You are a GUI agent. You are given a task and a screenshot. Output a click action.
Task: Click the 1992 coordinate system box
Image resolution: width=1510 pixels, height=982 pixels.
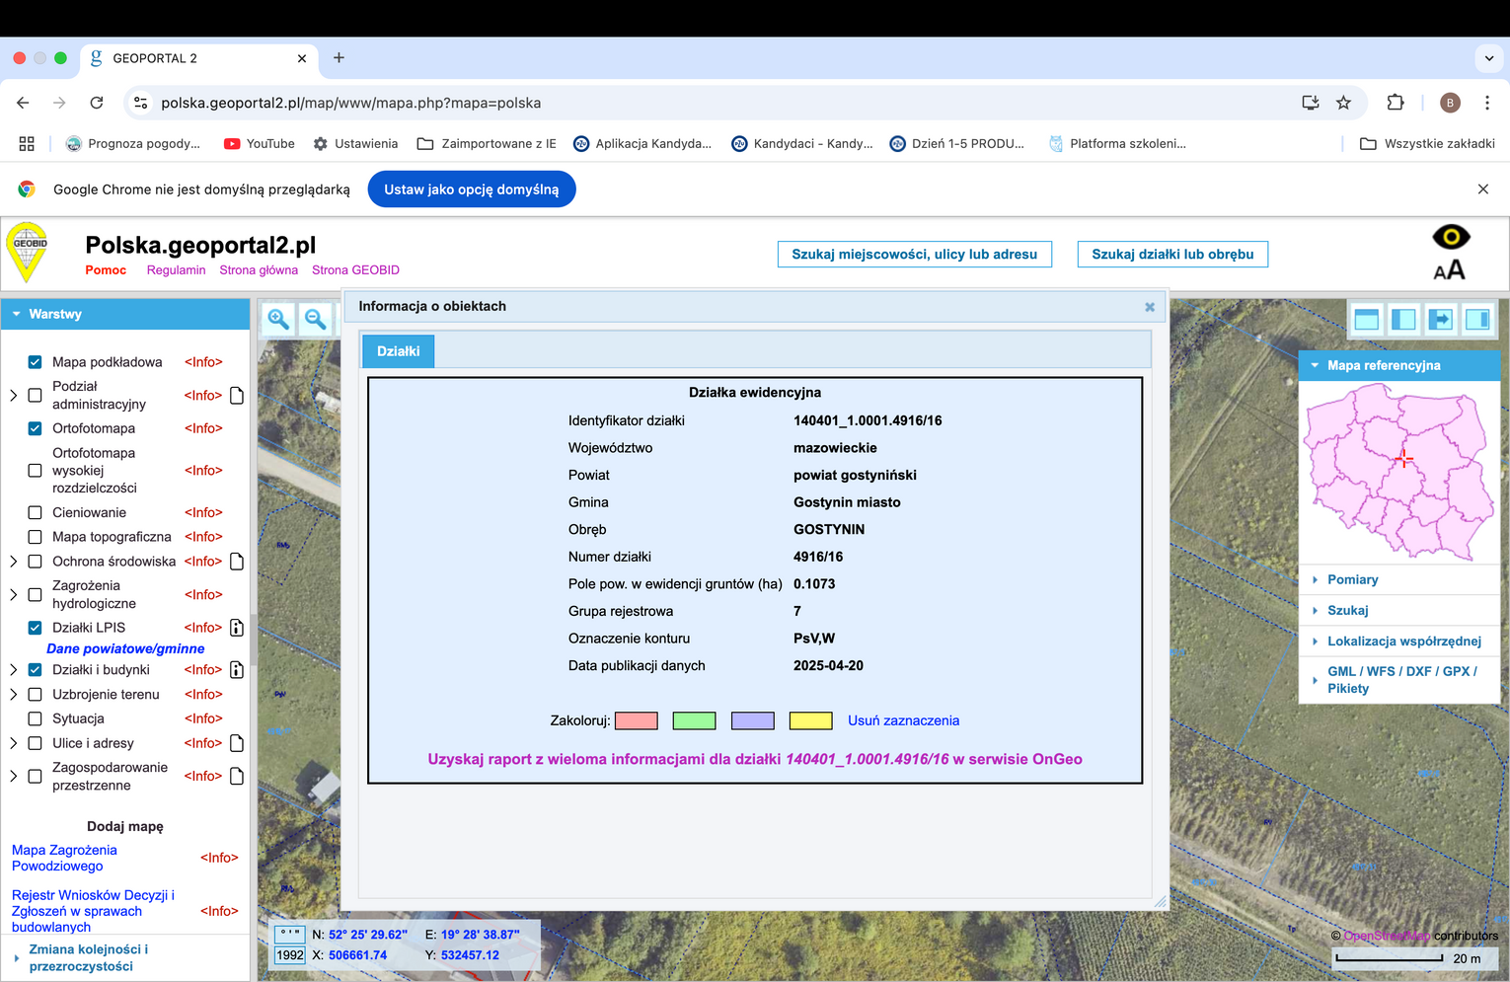tap(290, 955)
